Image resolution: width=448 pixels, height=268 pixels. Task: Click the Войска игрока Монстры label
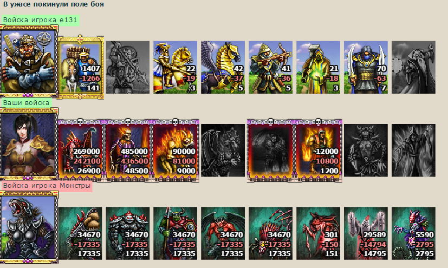[47, 186]
